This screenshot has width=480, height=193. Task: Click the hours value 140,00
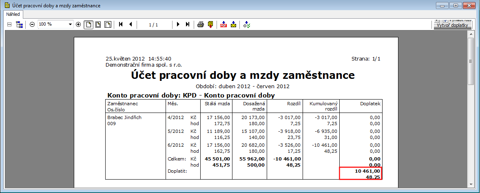(257, 137)
